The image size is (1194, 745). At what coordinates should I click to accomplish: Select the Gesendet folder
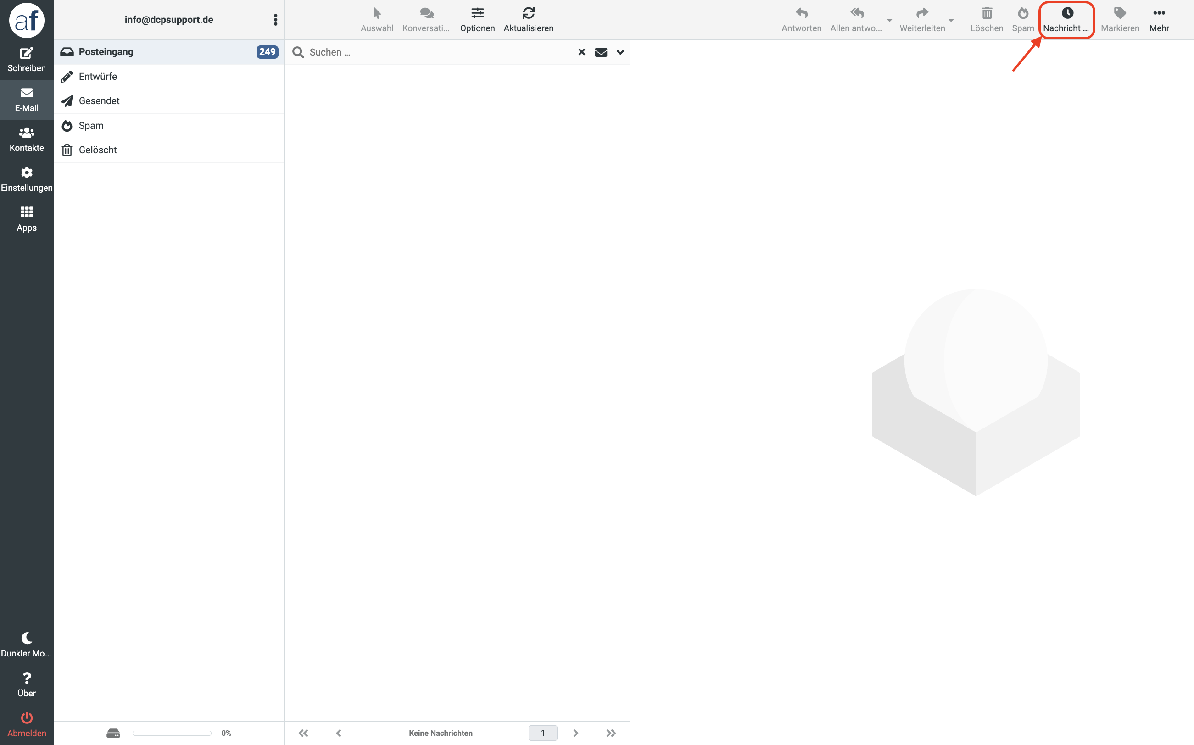tap(99, 101)
